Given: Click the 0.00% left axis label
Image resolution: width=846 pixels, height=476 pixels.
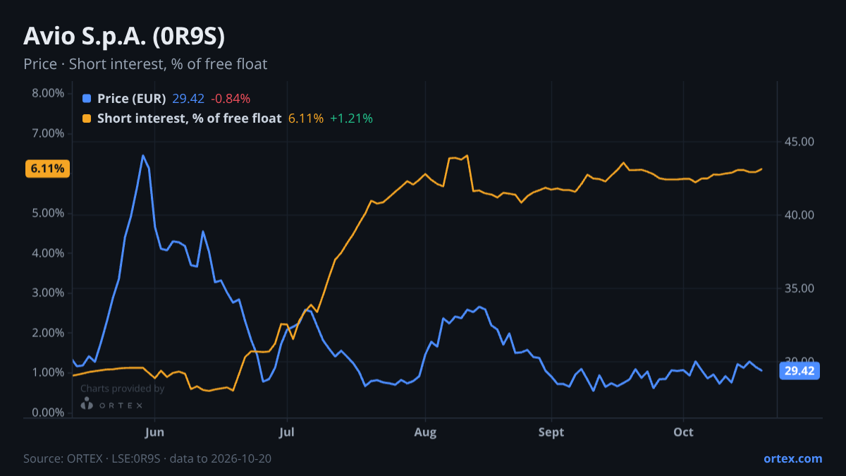Looking at the screenshot, I should 49,413.
